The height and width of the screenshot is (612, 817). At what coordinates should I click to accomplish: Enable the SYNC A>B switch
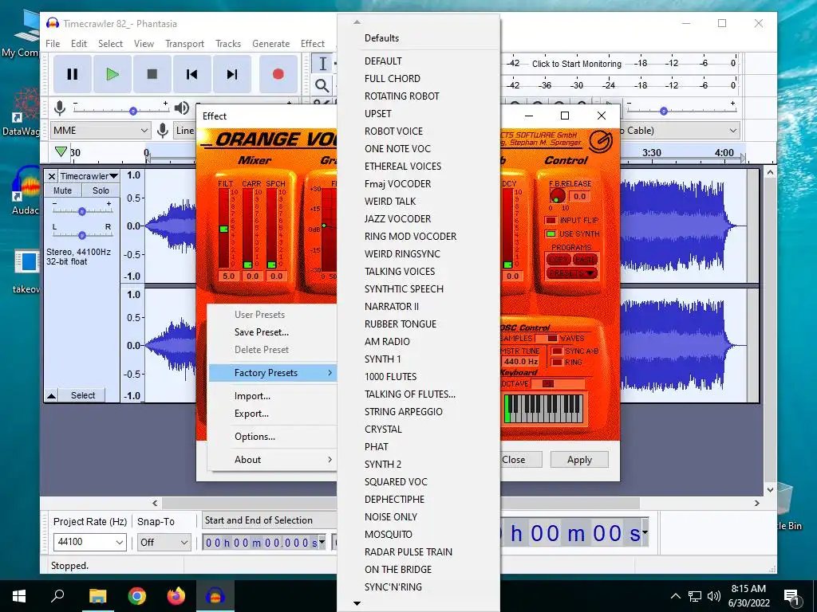tap(557, 351)
